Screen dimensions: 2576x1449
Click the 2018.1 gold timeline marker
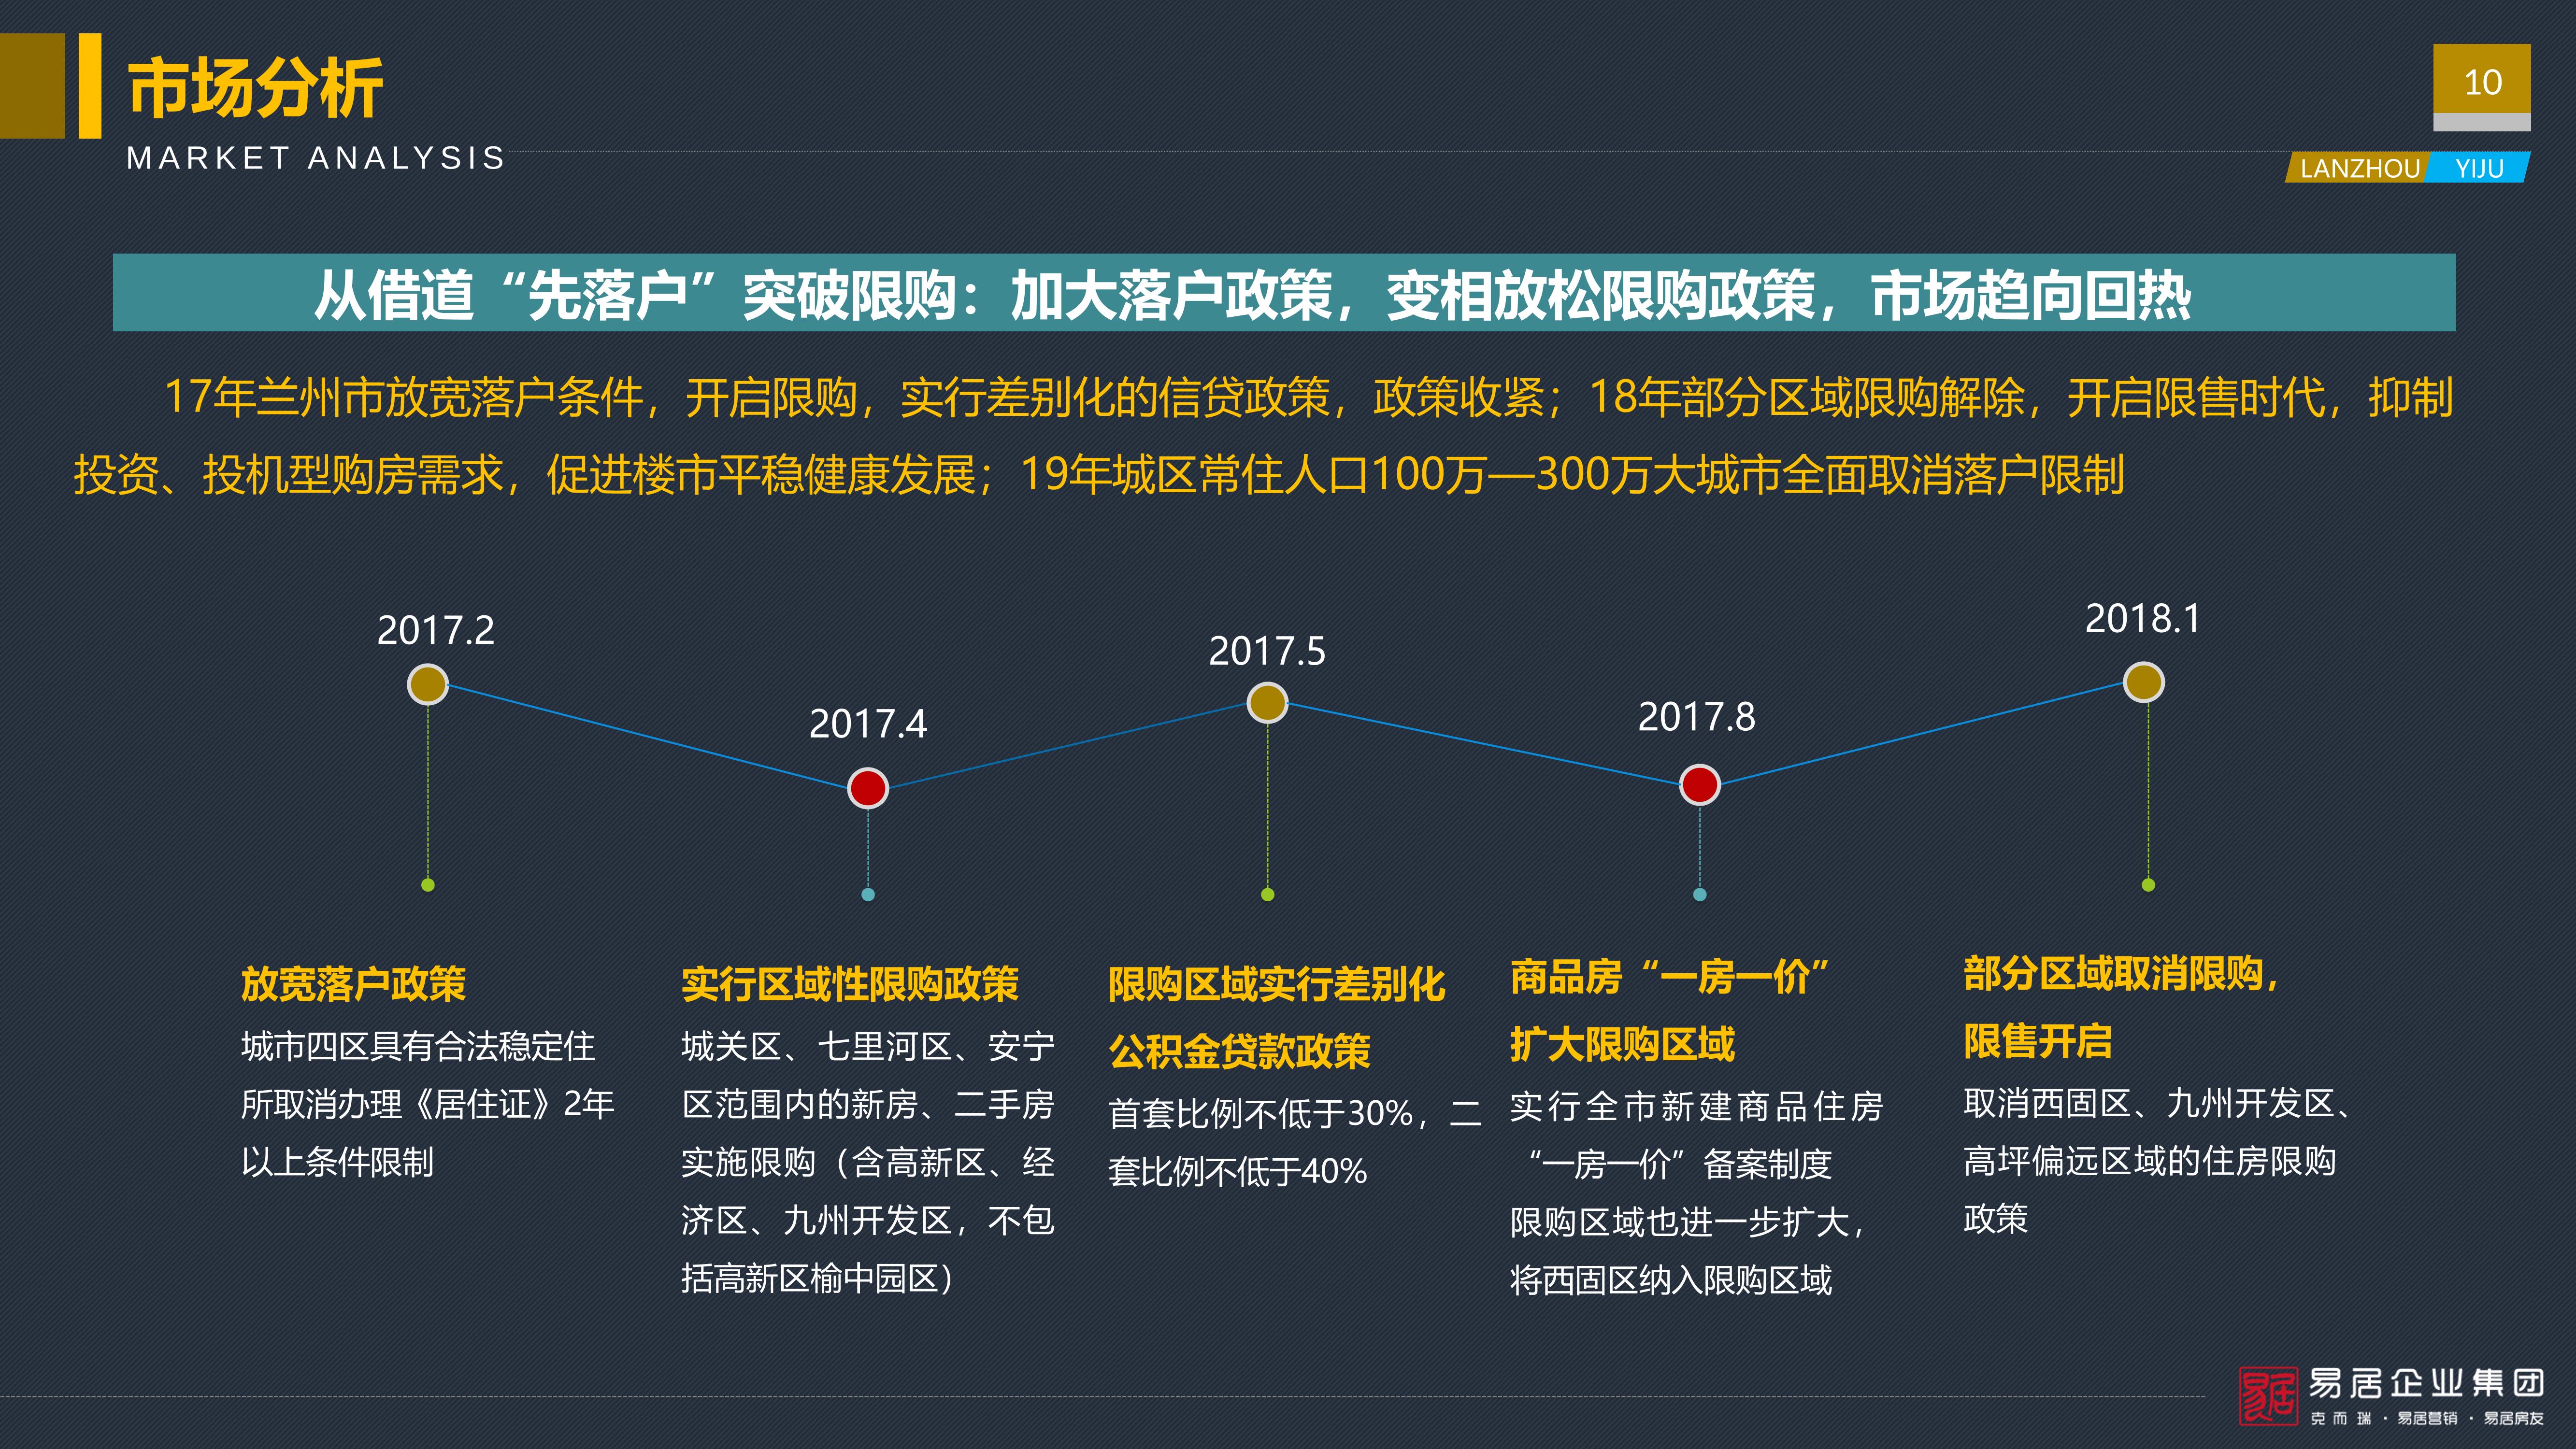tap(2144, 683)
